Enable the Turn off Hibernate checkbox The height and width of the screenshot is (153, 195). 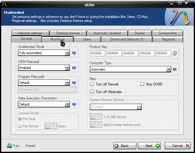click(92, 92)
